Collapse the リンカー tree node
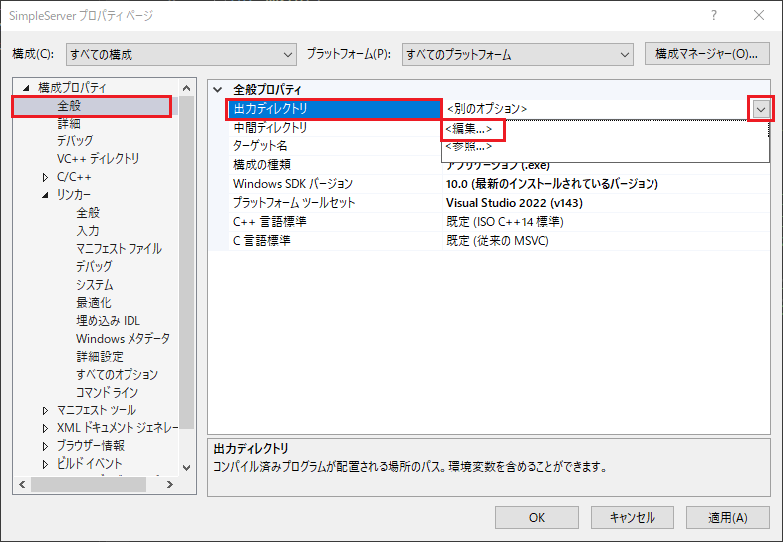The width and height of the screenshot is (783, 542). pyautogui.click(x=45, y=195)
